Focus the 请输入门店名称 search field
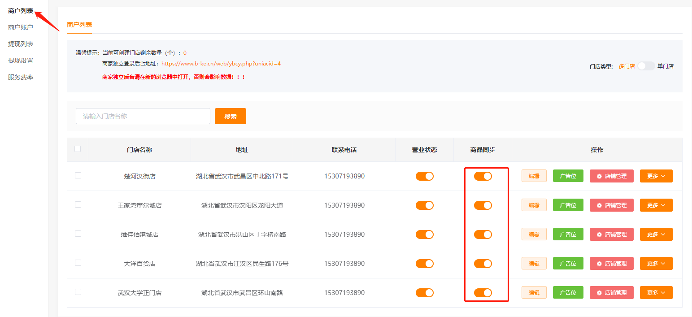Image resolution: width=692 pixels, height=317 pixels. pos(143,116)
